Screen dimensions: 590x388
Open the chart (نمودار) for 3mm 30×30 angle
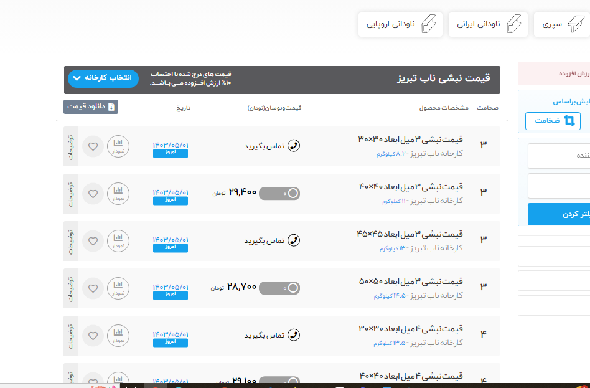click(x=118, y=146)
